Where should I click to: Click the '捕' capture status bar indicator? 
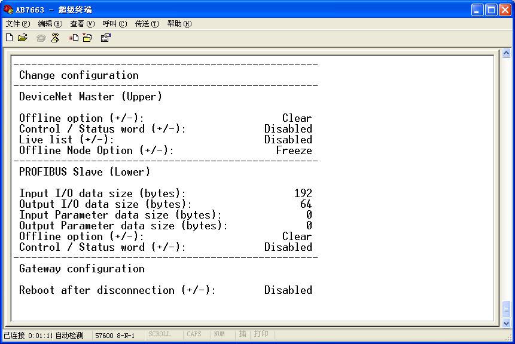pos(243,334)
